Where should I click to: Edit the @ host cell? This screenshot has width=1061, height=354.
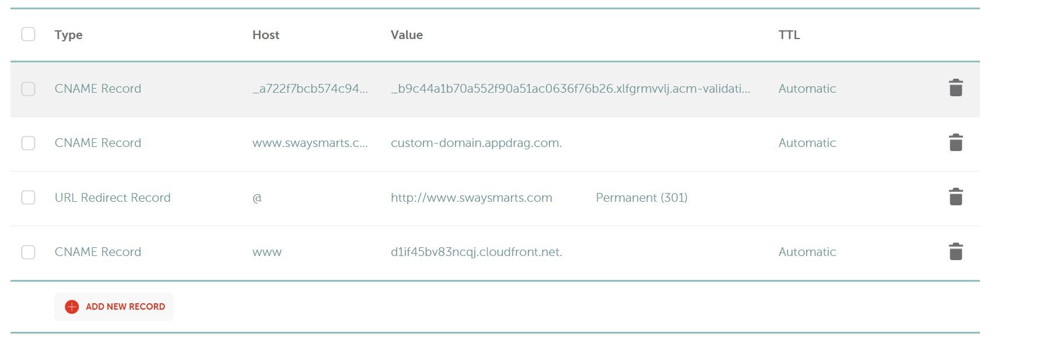(x=257, y=198)
